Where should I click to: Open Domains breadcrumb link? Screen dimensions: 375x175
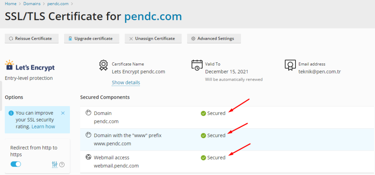coord(32,4)
